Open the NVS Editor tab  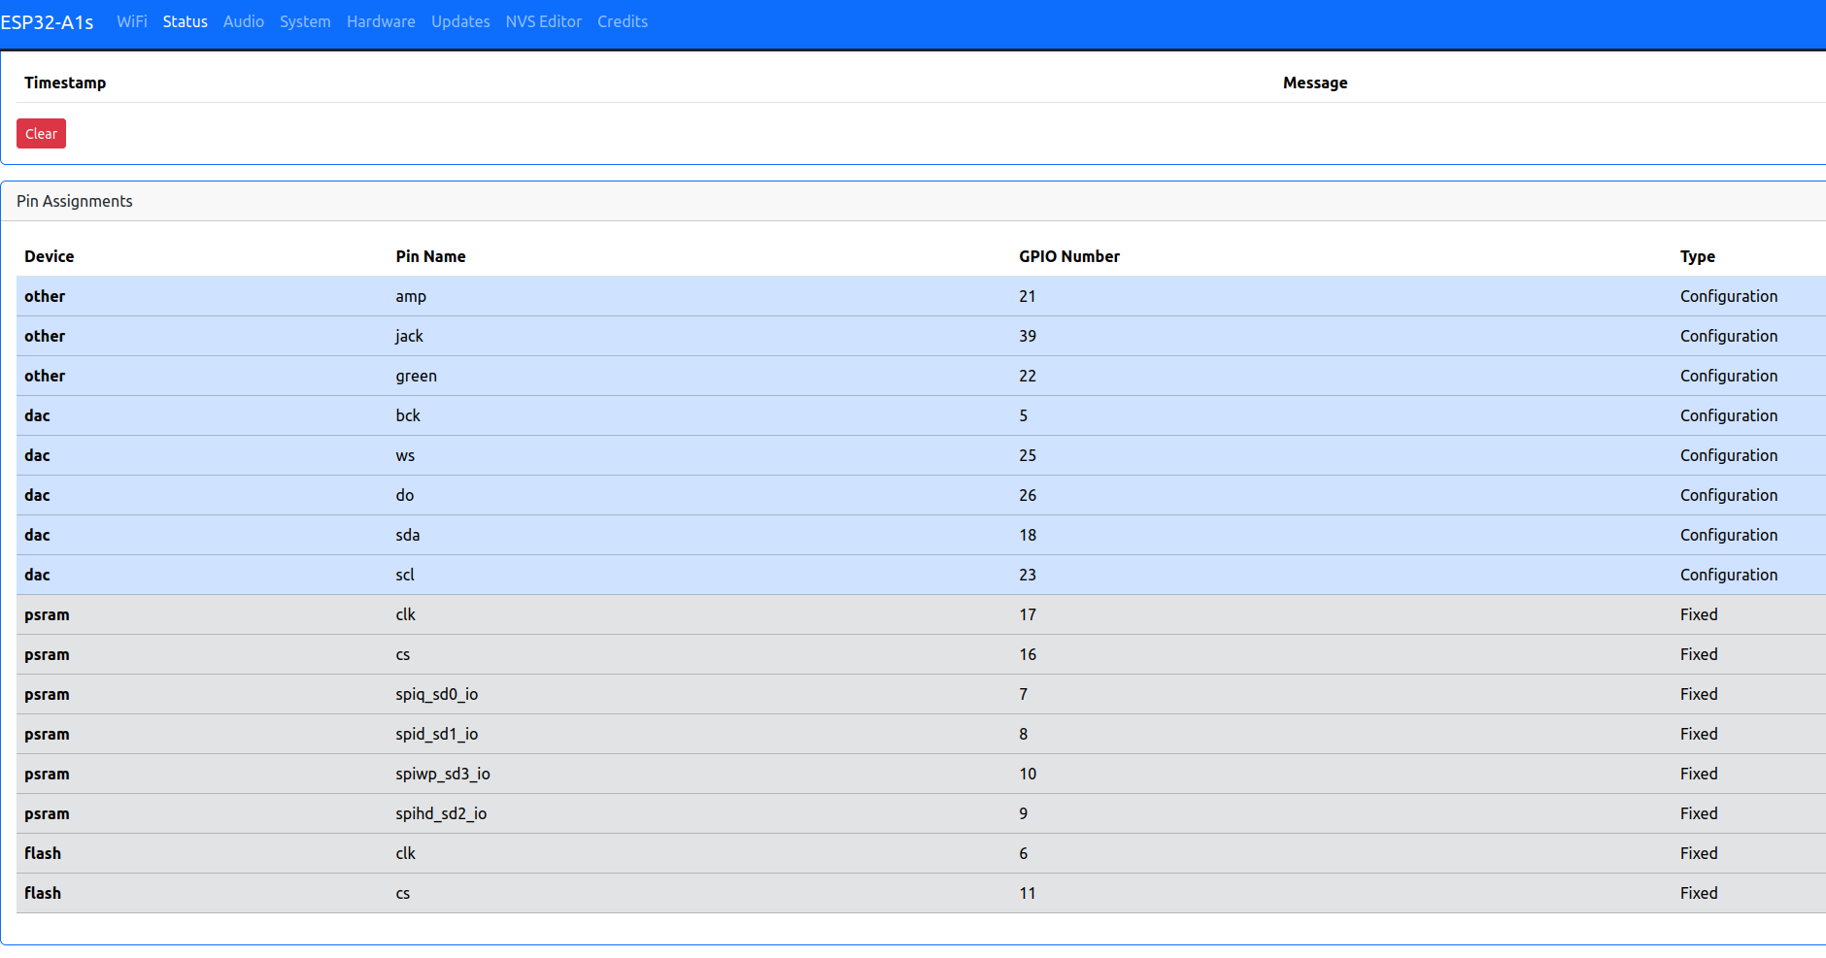pyautogui.click(x=543, y=21)
